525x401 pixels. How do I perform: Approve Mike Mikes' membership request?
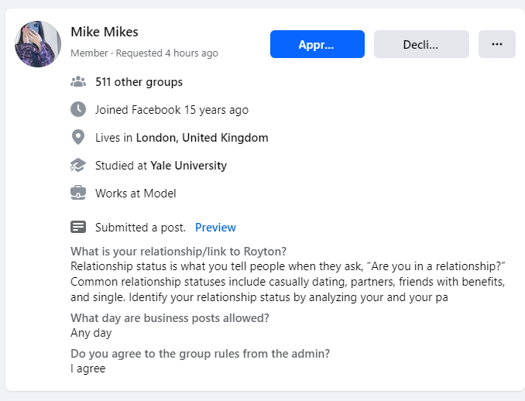coord(317,44)
